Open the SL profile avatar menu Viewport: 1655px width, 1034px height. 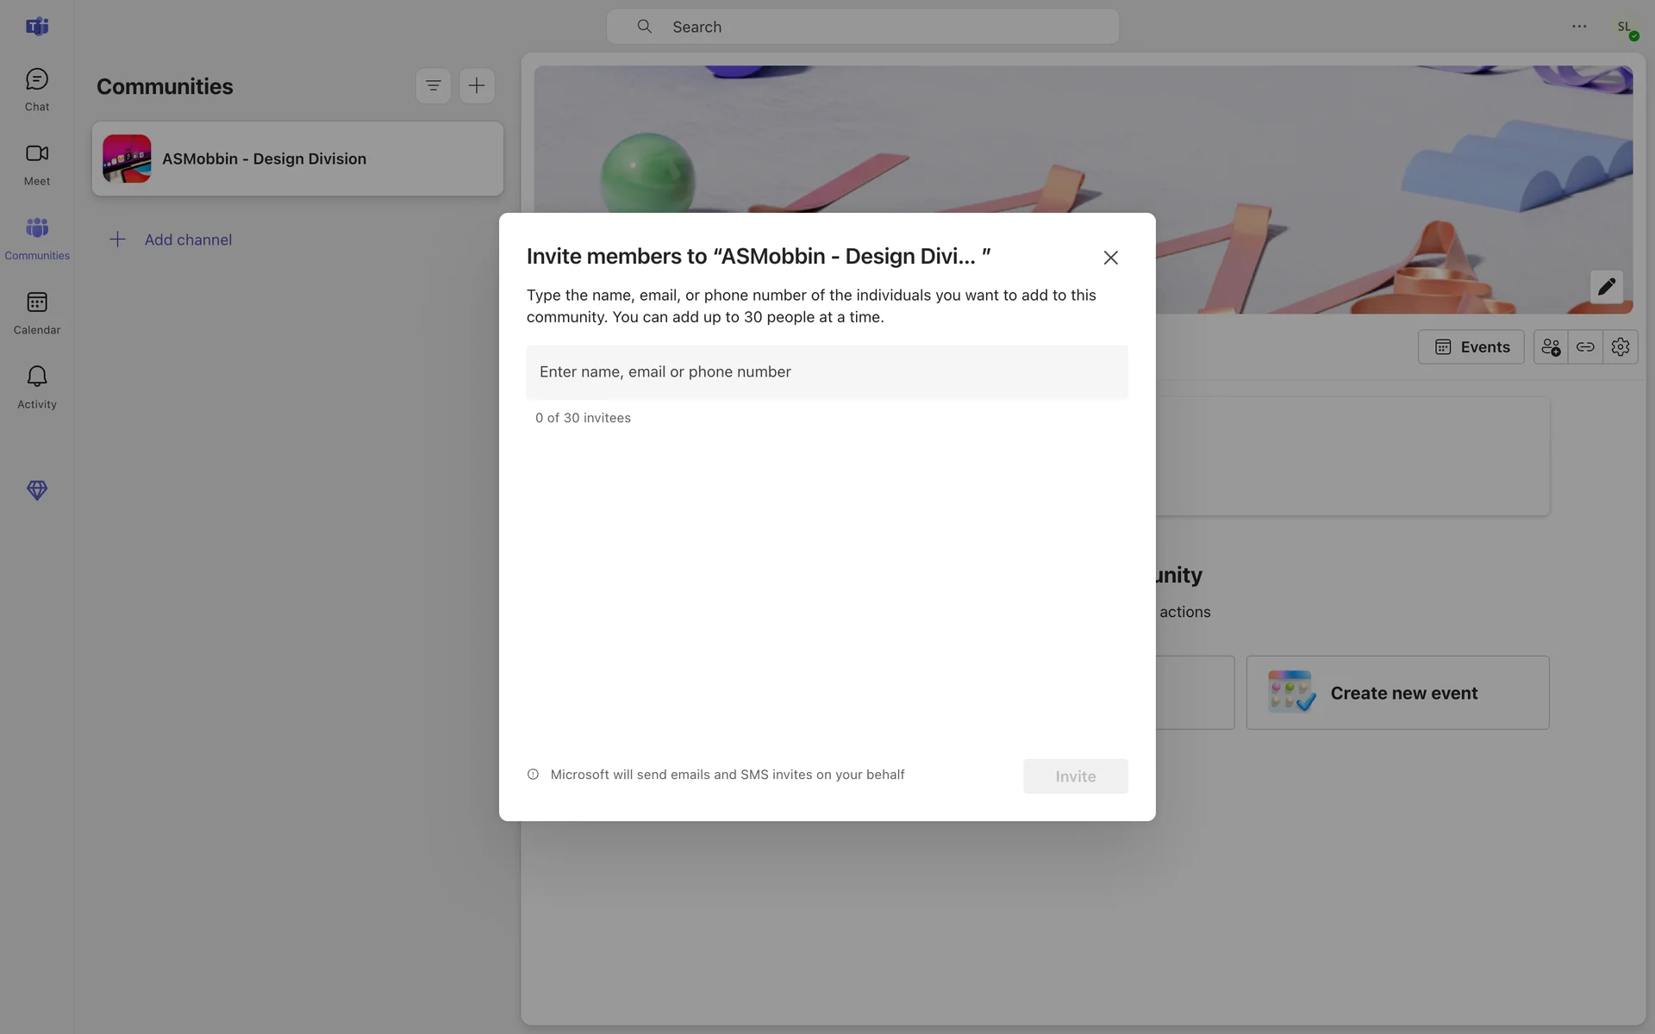click(x=1625, y=27)
